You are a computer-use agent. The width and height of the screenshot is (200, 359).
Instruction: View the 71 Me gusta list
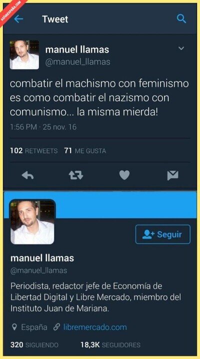click(x=85, y=151)
